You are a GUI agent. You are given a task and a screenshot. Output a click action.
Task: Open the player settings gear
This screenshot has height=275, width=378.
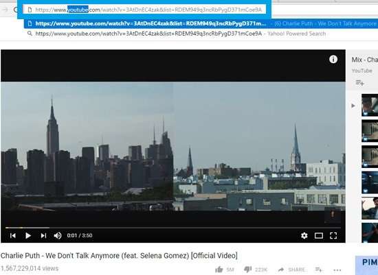[x=304, y=235]
